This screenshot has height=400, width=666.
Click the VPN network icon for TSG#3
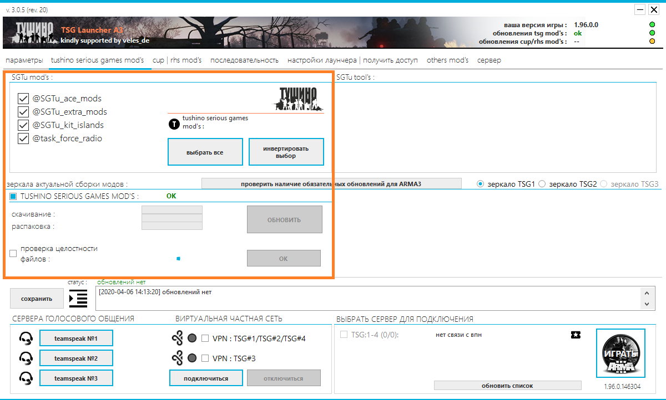click(177, 358)
